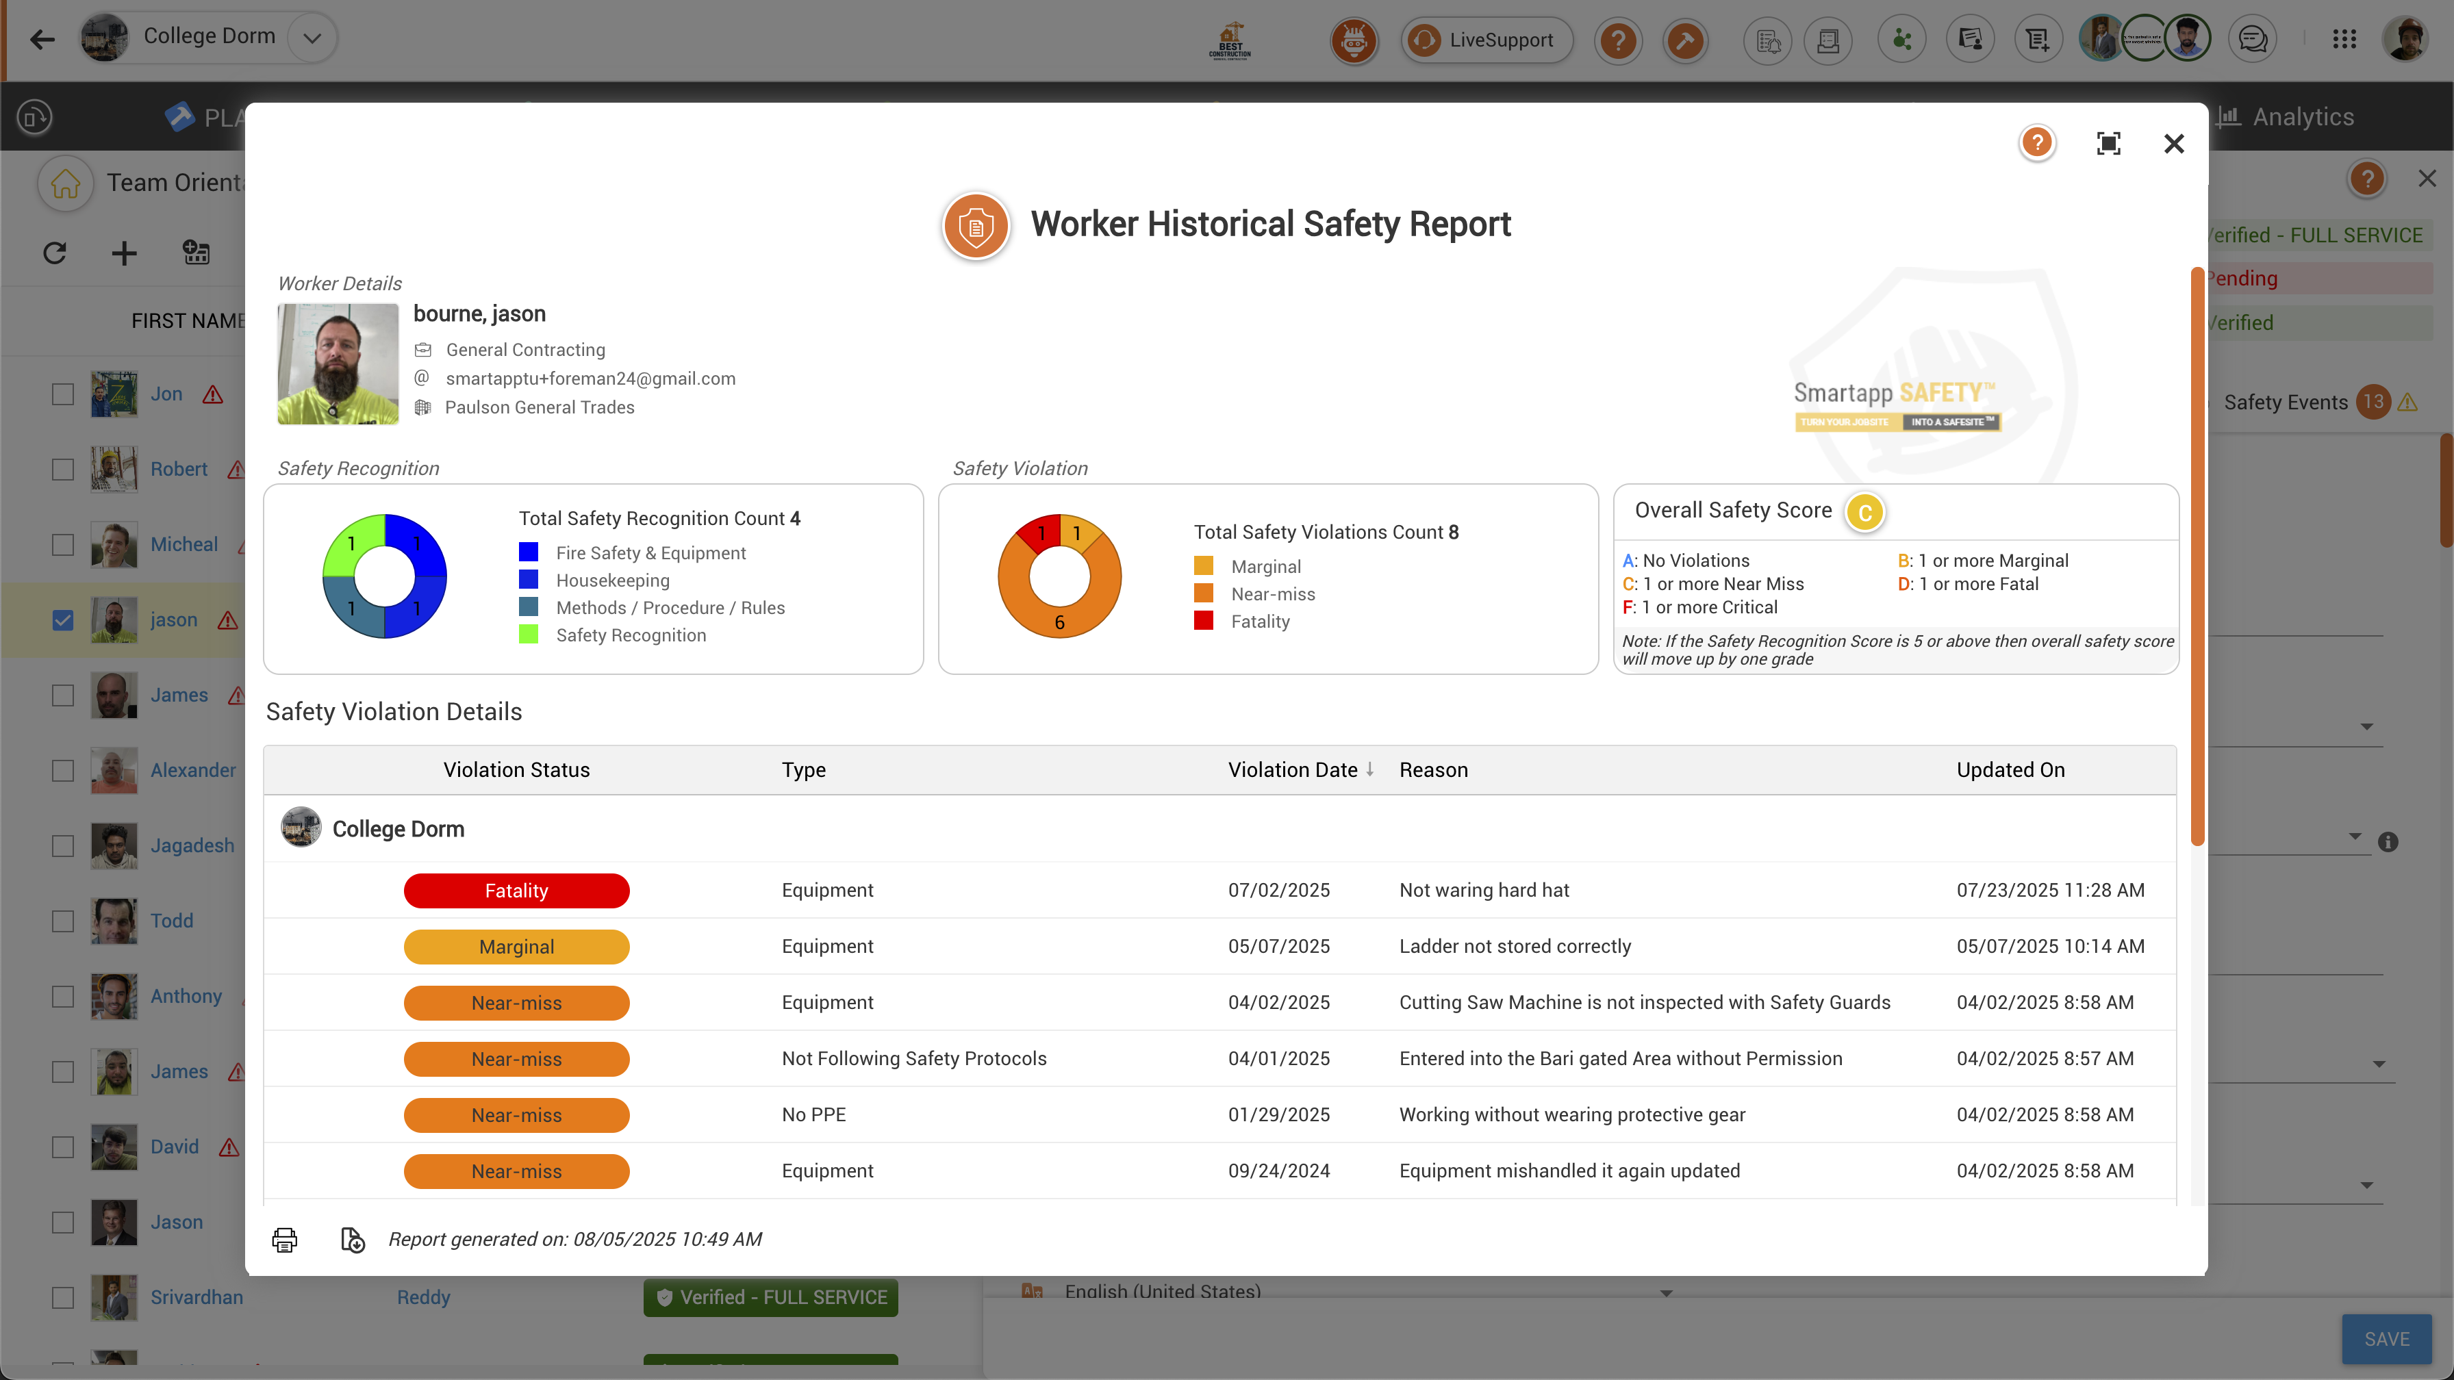Expand the English language dropdown
Screen dimensions: 2454x1380
[1666, 1292]
